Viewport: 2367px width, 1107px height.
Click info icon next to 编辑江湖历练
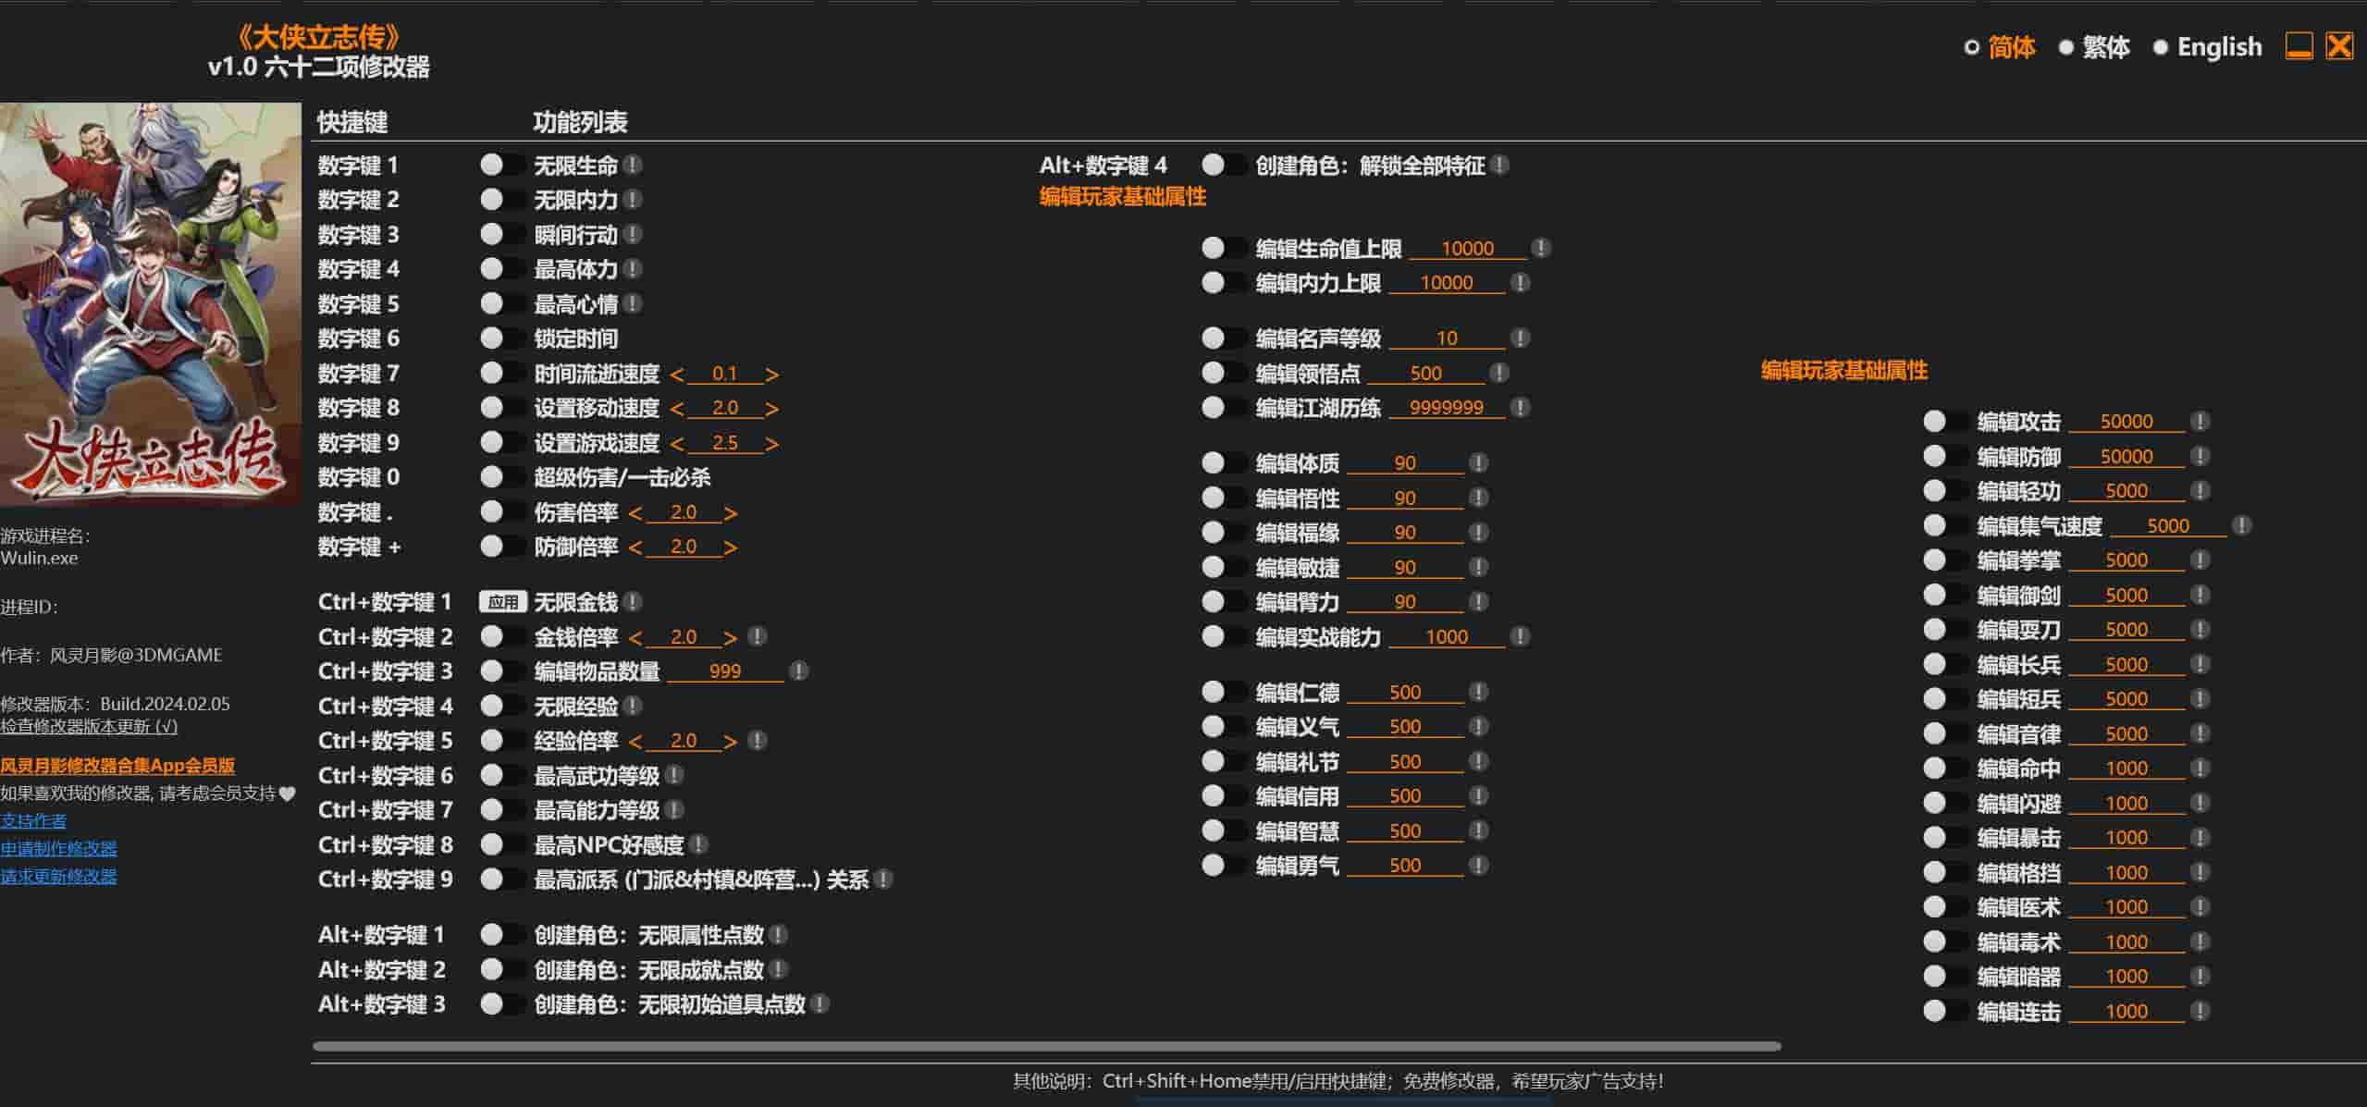[x=1520, y=407]
